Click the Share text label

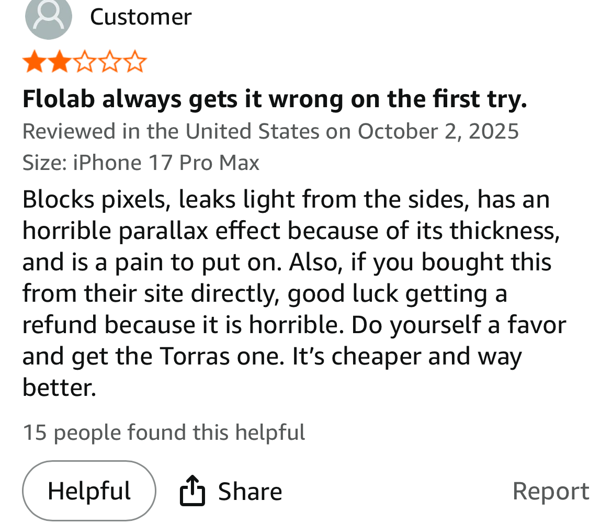(250, 492)
